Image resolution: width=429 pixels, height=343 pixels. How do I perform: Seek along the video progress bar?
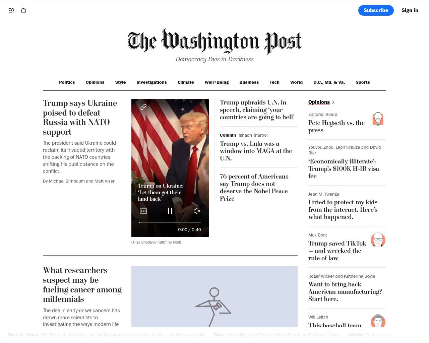coord(170,222)
